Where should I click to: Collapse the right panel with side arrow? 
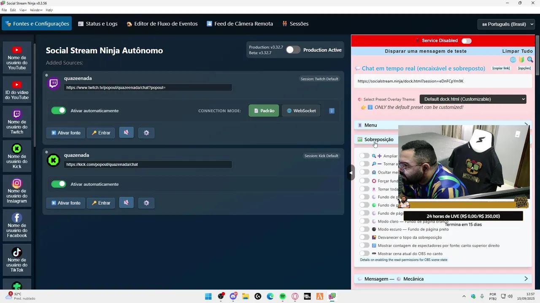351,173
